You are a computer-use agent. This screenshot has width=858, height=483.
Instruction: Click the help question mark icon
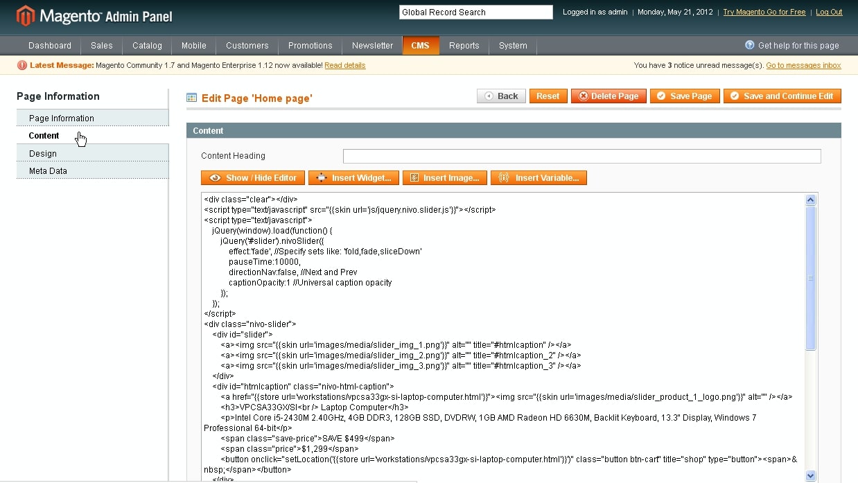[x=749, y=45]
